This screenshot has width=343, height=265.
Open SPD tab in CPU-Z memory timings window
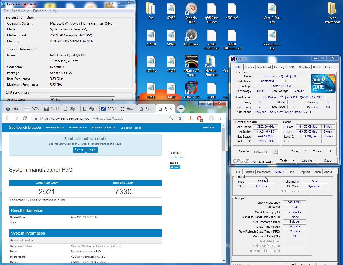[291, 172]
